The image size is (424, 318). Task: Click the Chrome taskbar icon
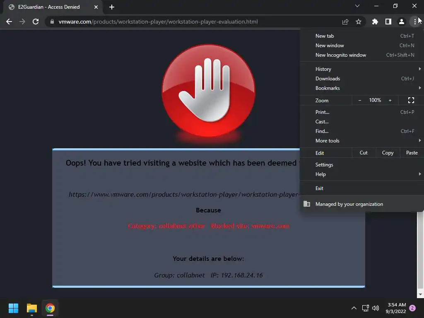(x=50, y=308)
